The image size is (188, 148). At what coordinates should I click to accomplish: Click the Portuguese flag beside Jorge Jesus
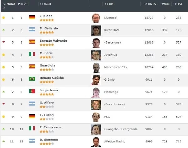(32, 92)
